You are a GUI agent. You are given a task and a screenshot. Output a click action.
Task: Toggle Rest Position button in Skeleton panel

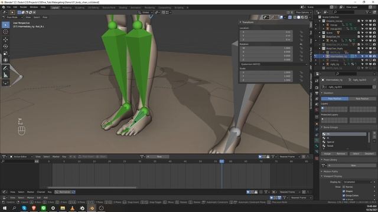coord(362,99)
